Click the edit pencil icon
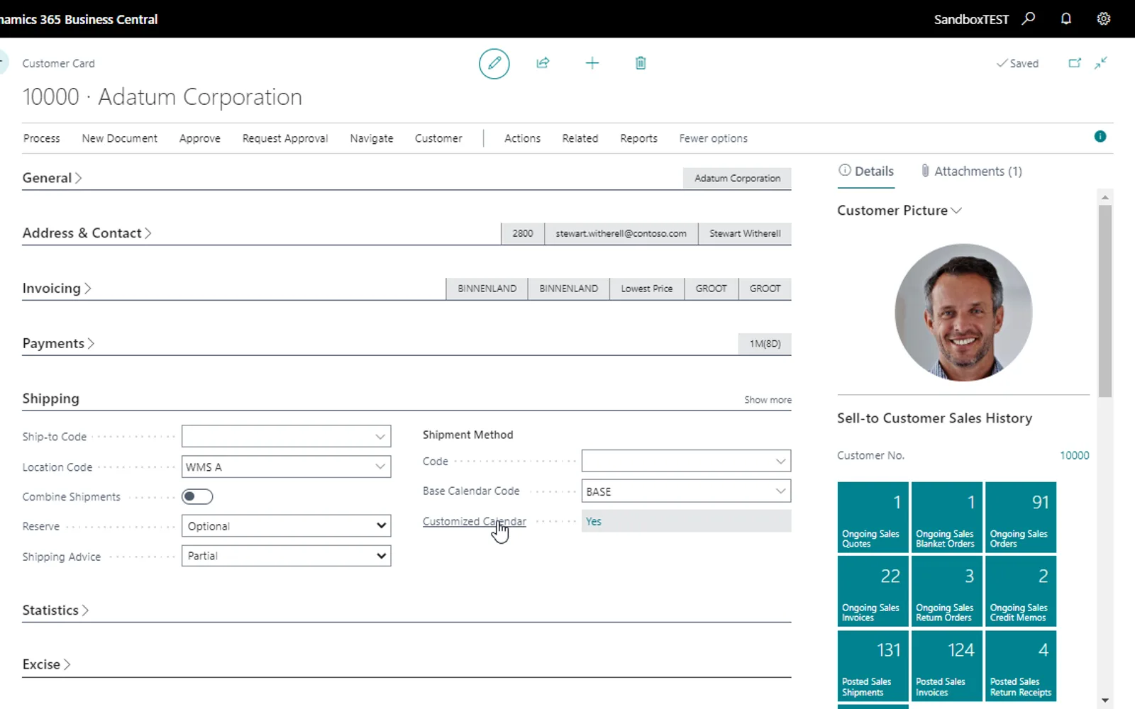Viewport: 1135px width, 709px height. (494, 63)
